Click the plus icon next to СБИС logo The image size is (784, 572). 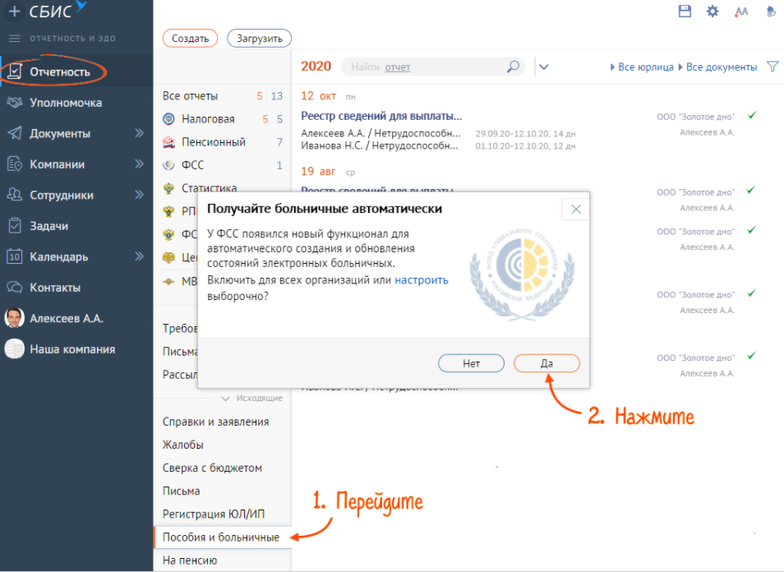(14, 12)
